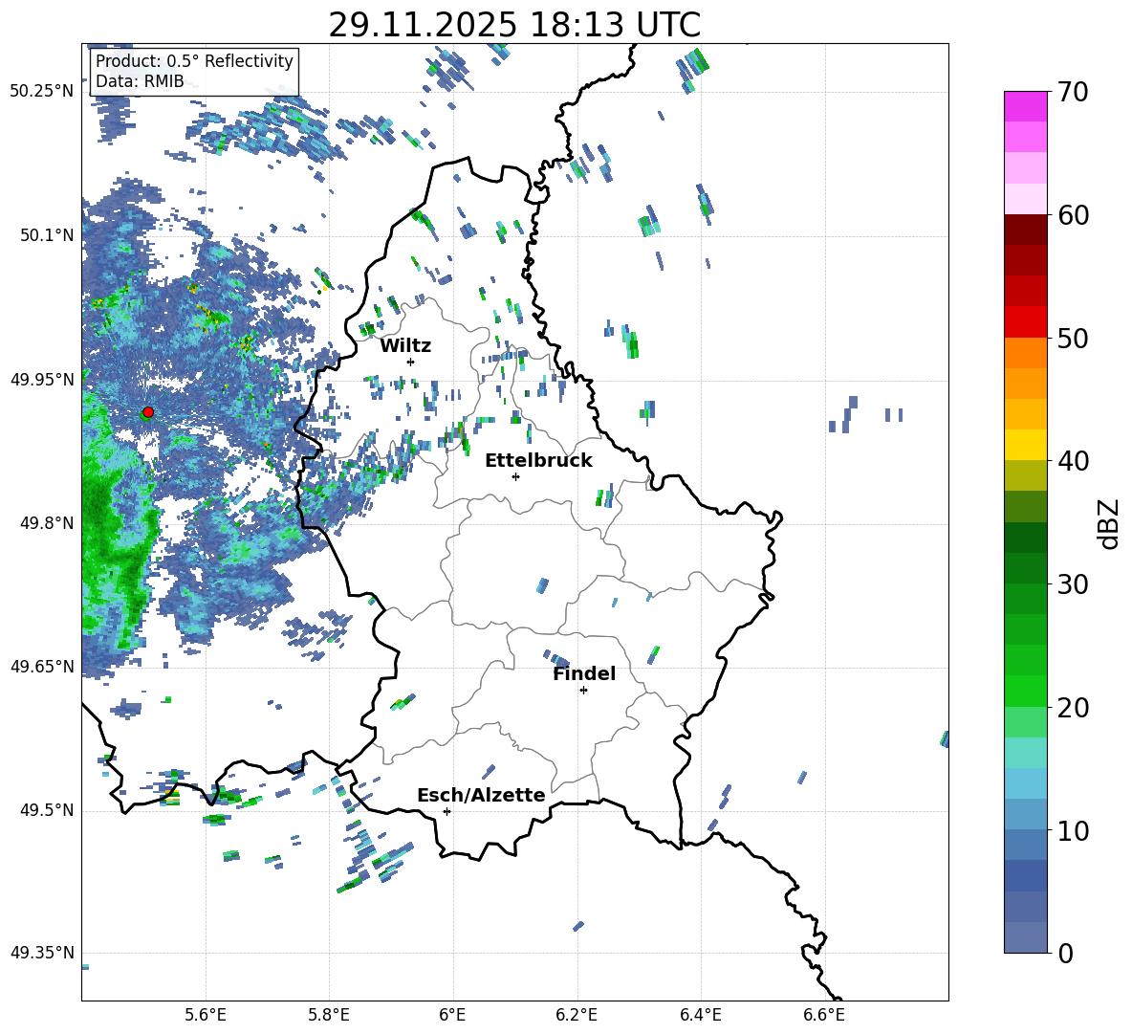The width and height of the screenshot is (1132, 1034).
Task: Click the colorbar tick label 20
Action: click(1073, 708)
